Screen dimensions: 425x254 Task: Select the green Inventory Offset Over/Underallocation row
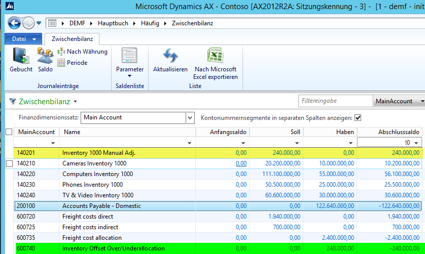(113, 248)
